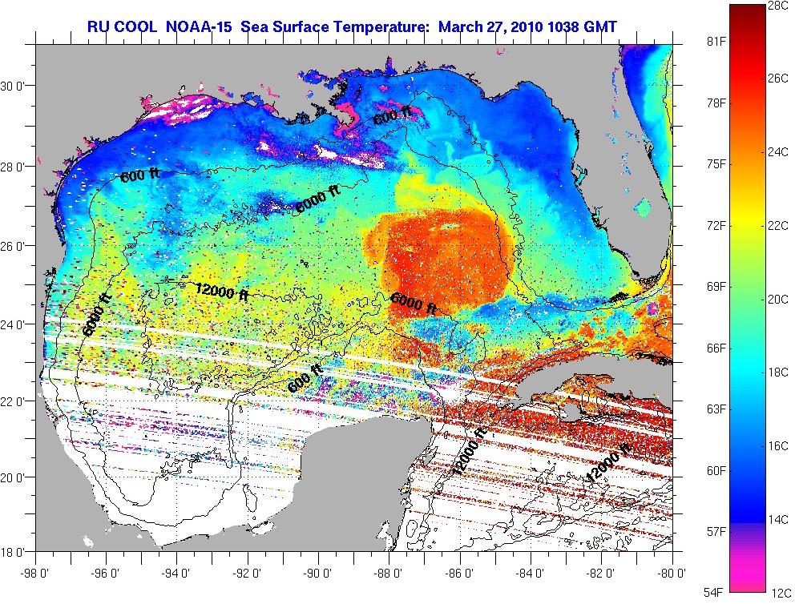Pick the 72F Fahrenheit scale label
This screenshot has height=604, width=795.
coord(716,225)
